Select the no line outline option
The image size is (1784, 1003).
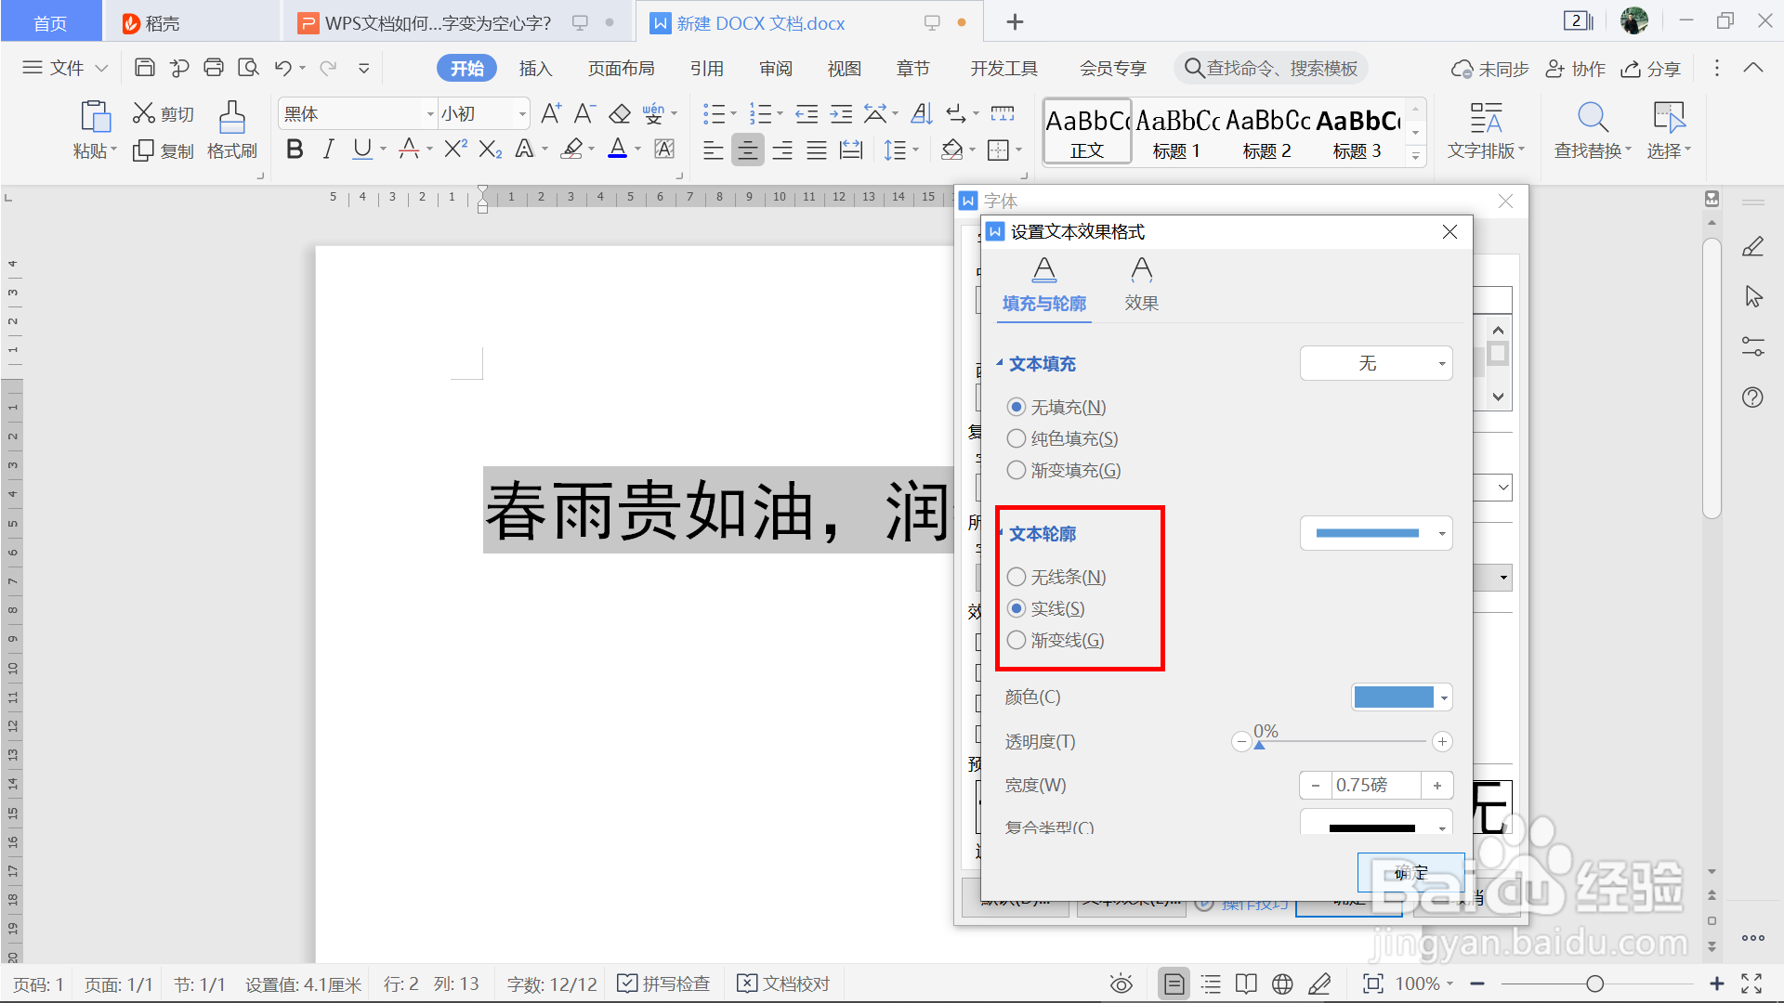[x=1017, y=577]
